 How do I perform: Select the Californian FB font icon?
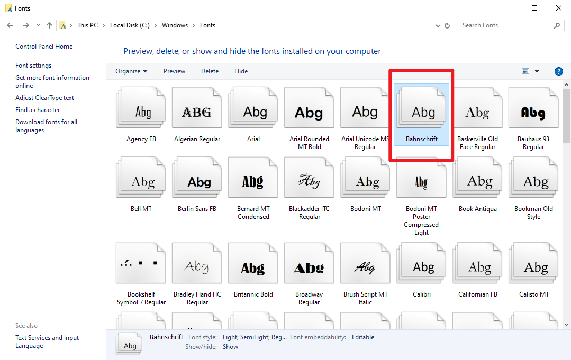[x=477, y=263]
